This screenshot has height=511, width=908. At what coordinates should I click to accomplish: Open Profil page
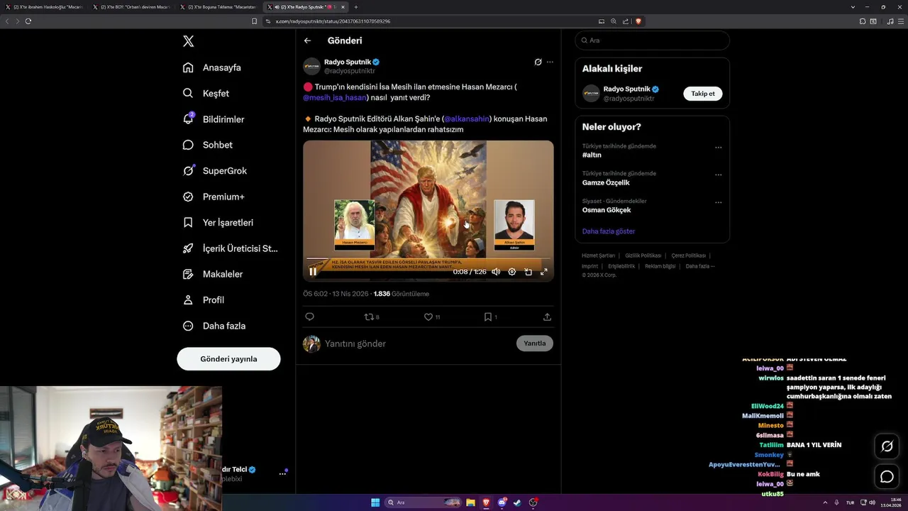pyautogui.click(x=204, y=300)
